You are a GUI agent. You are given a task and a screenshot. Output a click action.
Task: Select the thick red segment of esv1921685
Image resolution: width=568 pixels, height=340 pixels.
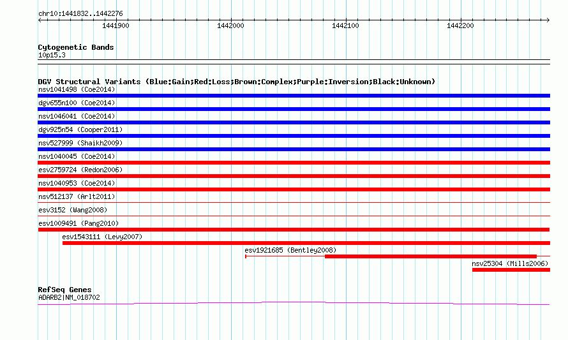point(431,256)
